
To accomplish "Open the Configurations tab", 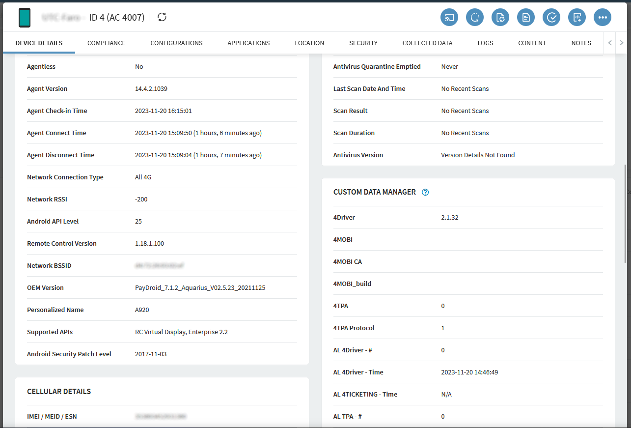I will (176, 43).
